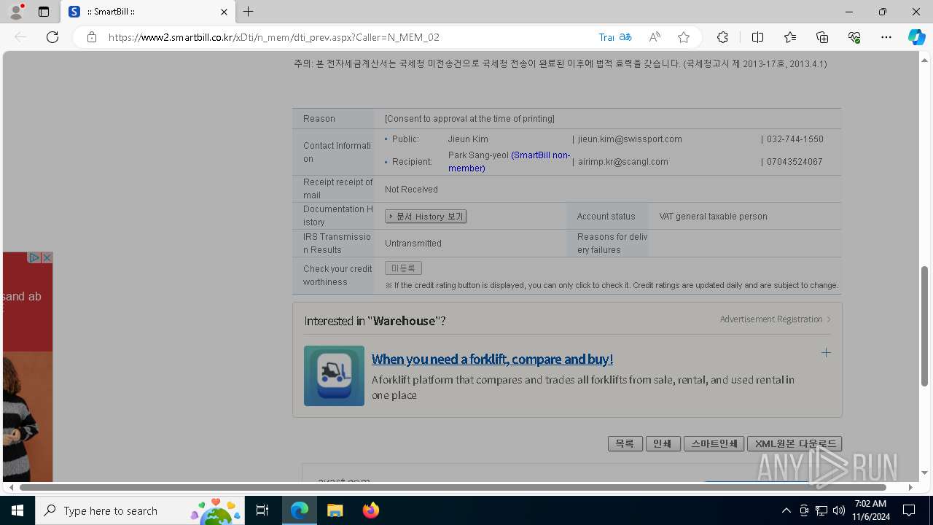The image size is (933, 525).
Task: Open the Windows Start menu
Action: [x=17, y=510]
